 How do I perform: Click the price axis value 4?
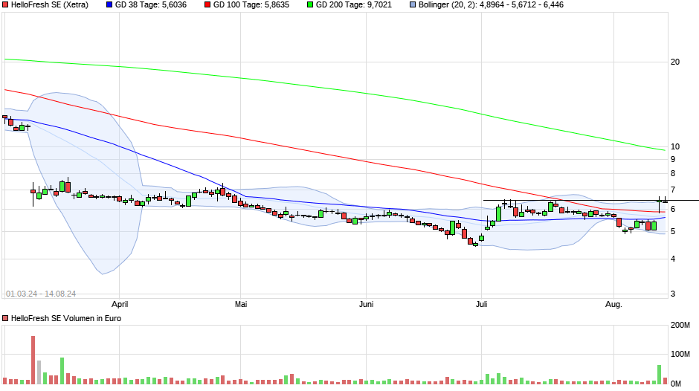pyautogui.click(x=673, y=259)
